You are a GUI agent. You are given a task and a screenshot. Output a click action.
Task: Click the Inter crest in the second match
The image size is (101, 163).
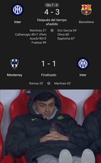pyautogui.click(x=83, y=64)
